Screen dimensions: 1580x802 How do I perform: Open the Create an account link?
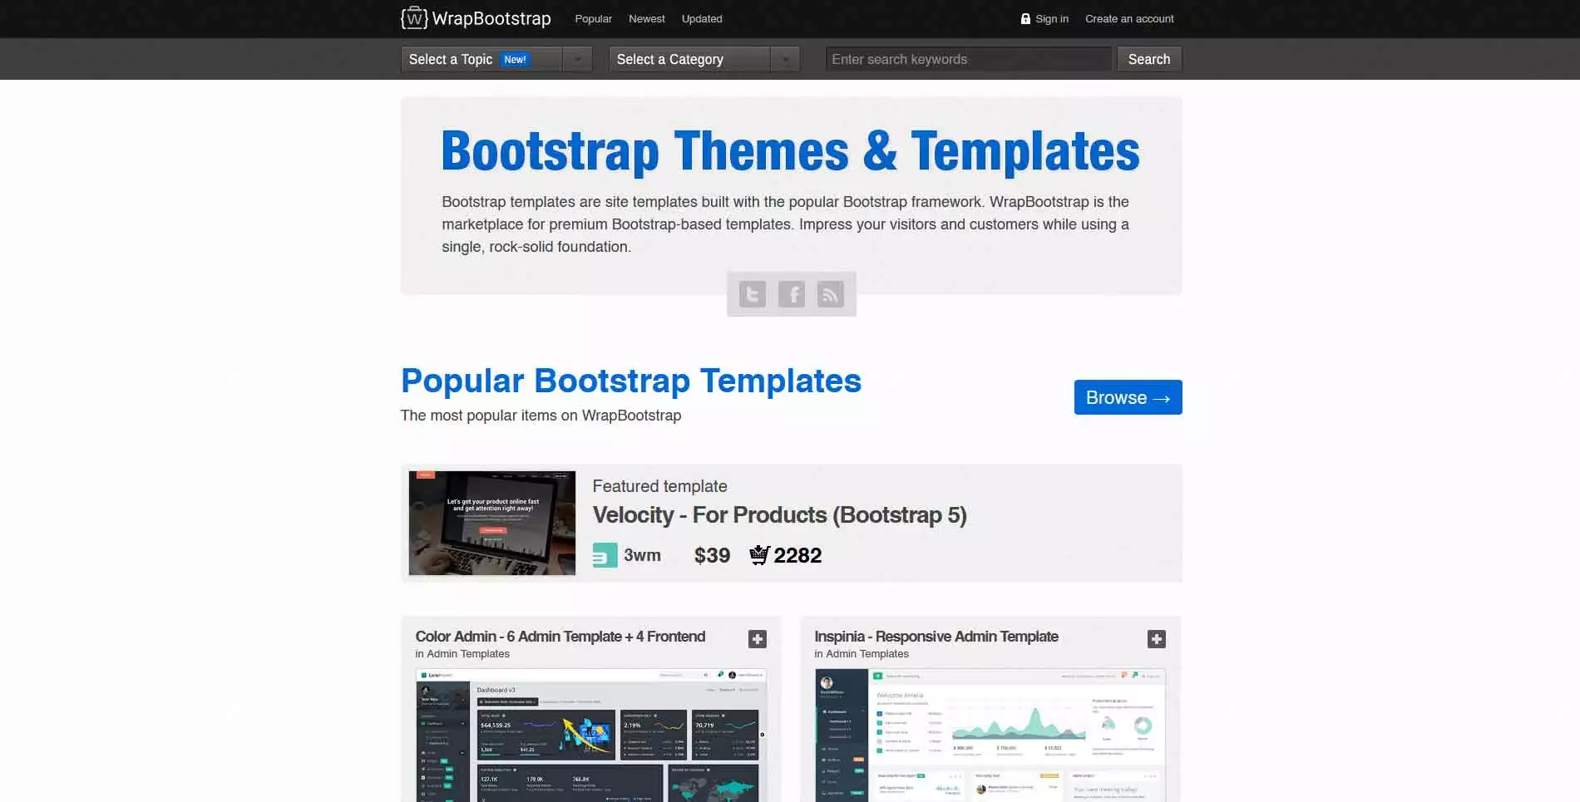click(x=1129, y=18)
